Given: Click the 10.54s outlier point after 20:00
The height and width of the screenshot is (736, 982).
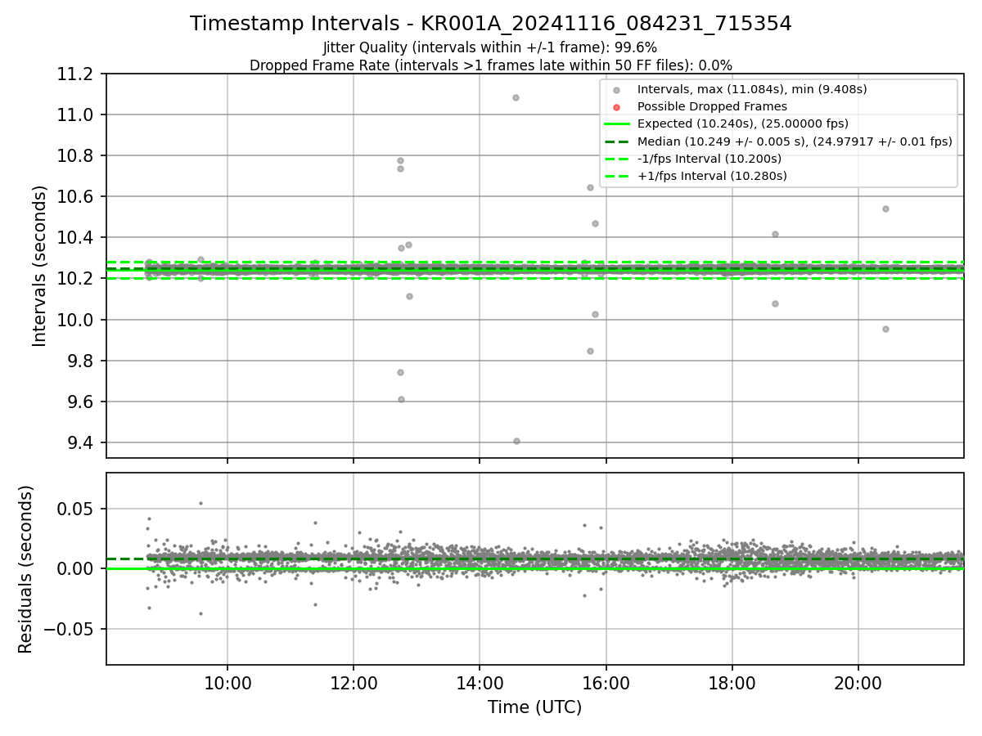Looking at the screenshot, I should tap(885, 209).
